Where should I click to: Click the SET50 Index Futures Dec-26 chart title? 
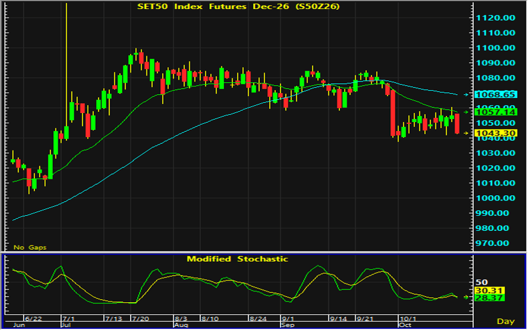click(x=238, y=7)
